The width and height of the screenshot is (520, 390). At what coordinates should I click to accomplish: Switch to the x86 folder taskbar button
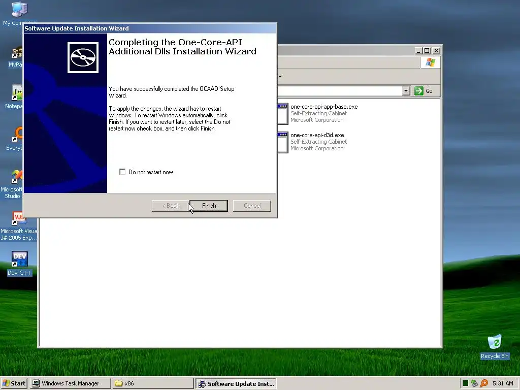tap(153, 383)
